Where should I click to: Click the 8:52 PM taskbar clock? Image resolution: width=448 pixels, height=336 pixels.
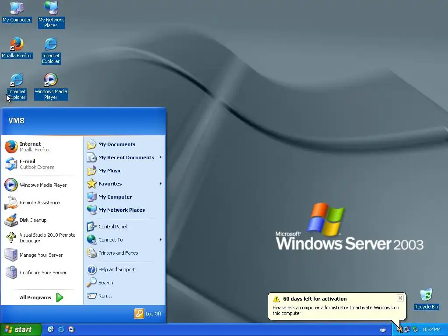coord(432,330)
